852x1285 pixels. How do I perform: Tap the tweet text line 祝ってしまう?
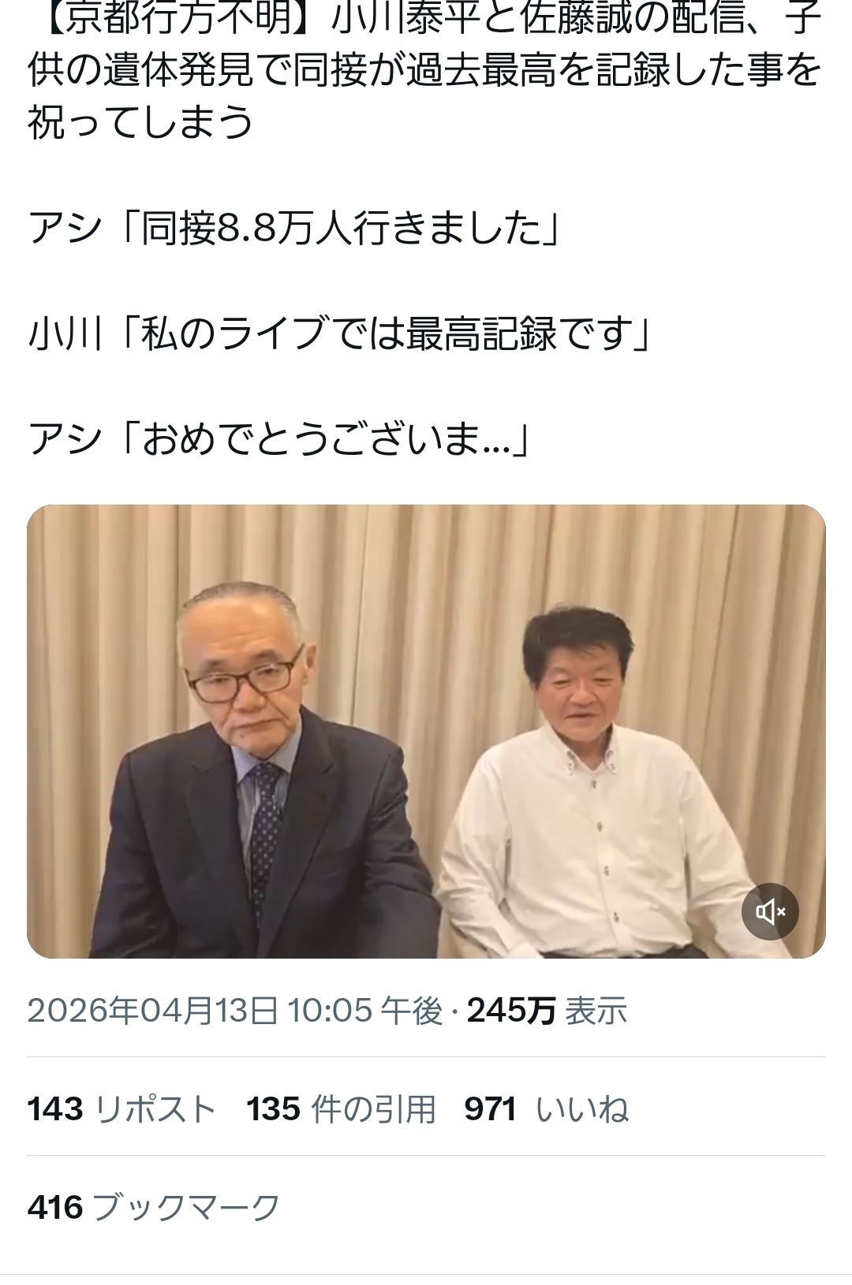tap(140, 122)
